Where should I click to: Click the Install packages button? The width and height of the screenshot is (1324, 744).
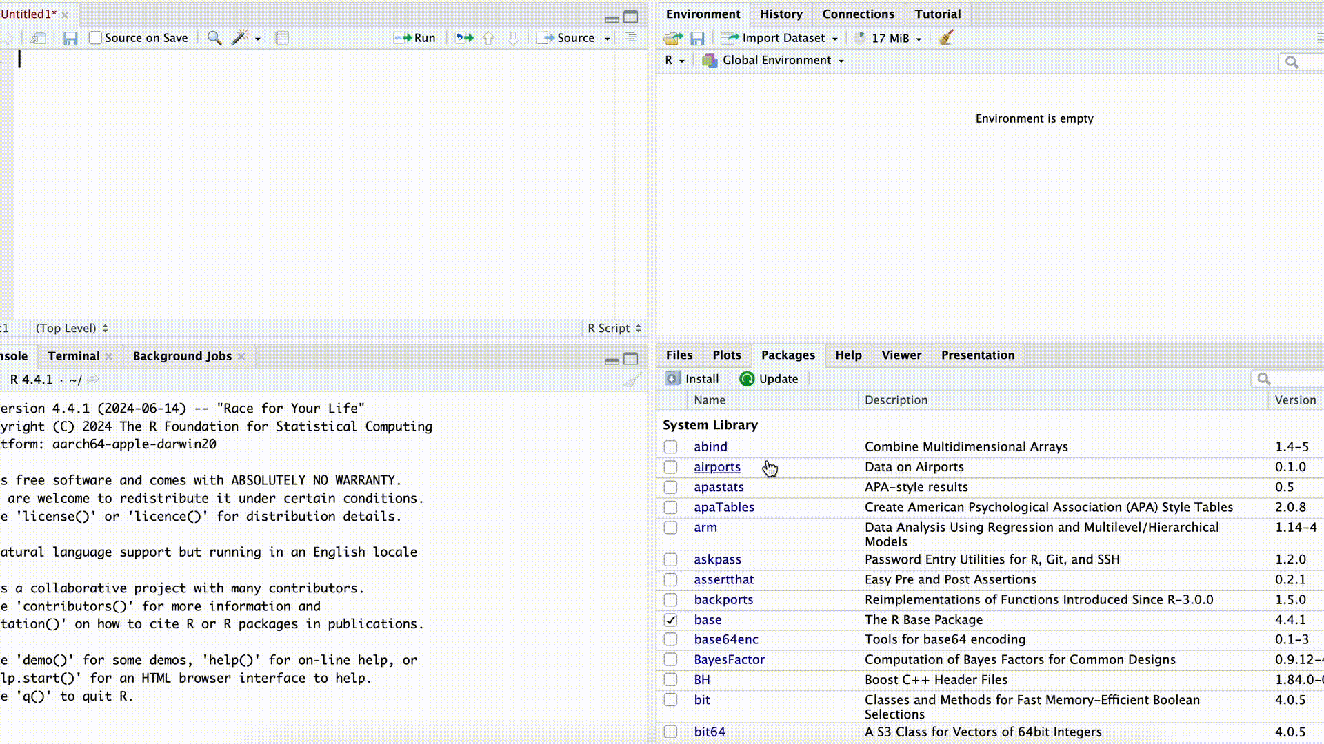[692, 379]
